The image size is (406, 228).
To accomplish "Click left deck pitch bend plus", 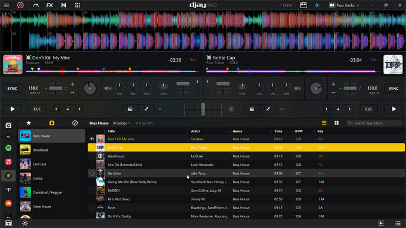I will [x=72, y=84].
